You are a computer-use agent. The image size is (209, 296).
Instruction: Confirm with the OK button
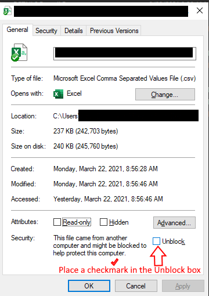tap(89, 286)
